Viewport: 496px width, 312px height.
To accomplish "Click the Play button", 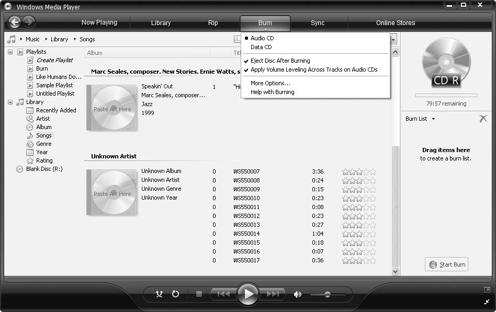I will 247,294.
